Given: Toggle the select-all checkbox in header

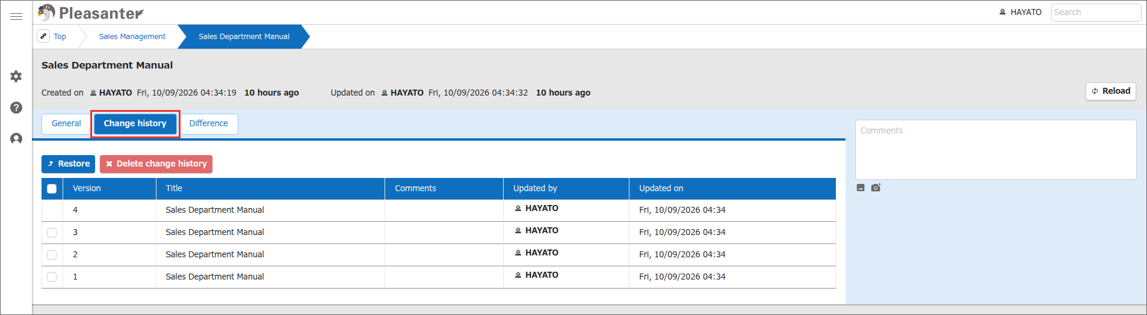Looking at the screenshot, I should [x=52, y=189].
